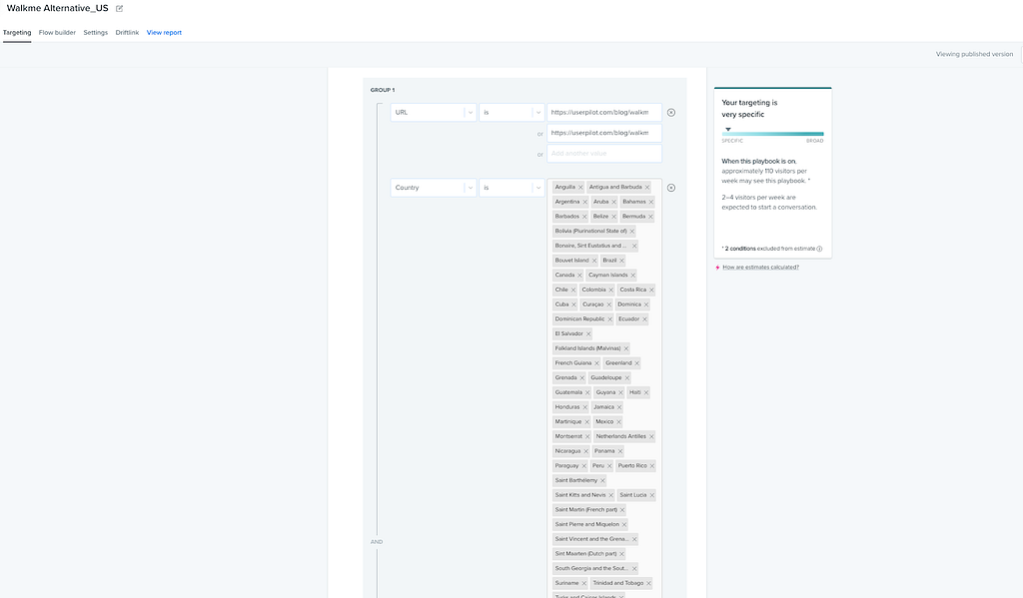
Task: Remove the Belize tag
Action: point(614,217)
